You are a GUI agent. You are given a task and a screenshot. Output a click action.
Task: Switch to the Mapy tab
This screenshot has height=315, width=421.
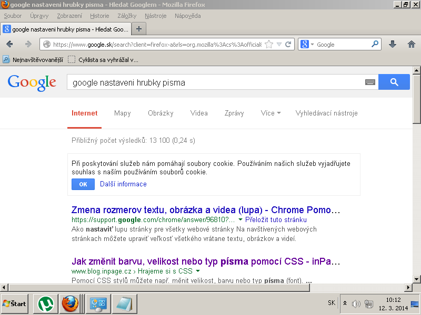click(123, 113)
